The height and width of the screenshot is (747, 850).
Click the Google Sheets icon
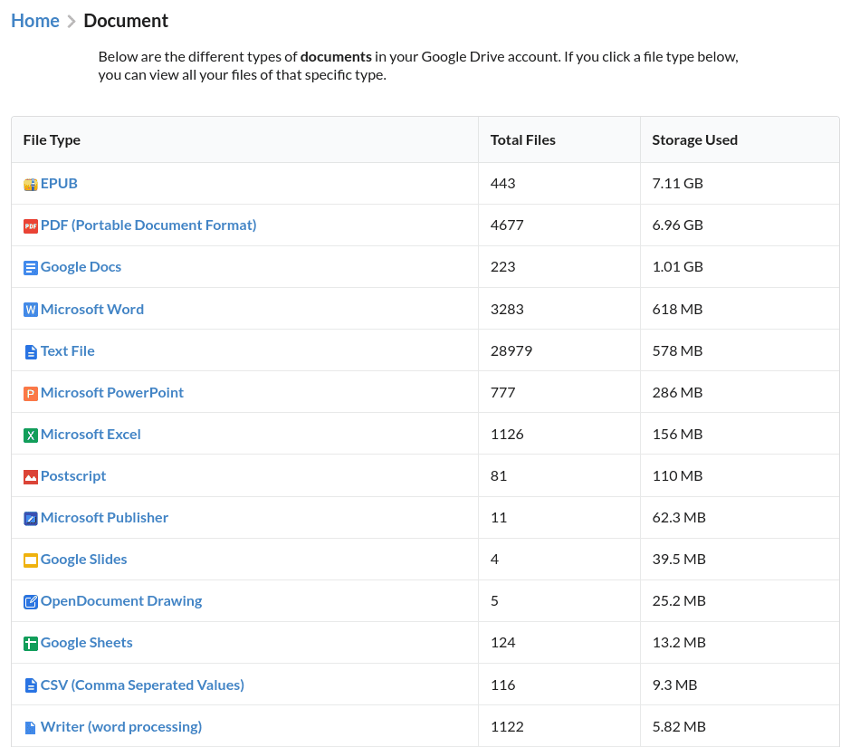[x=31, y=644]
